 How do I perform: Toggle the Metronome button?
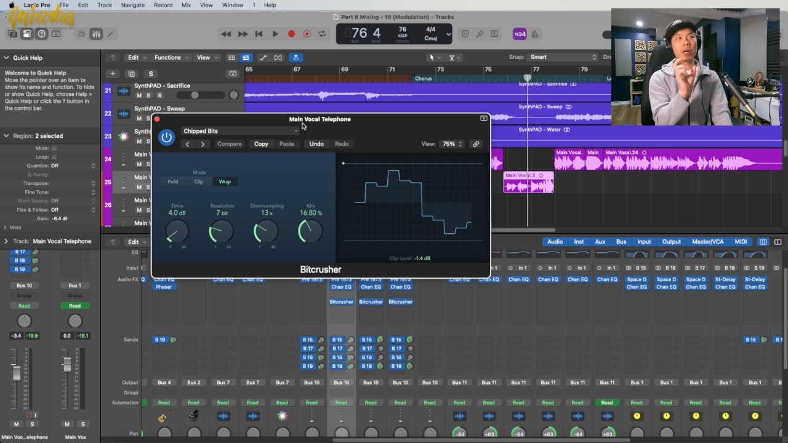click(534, 34)
